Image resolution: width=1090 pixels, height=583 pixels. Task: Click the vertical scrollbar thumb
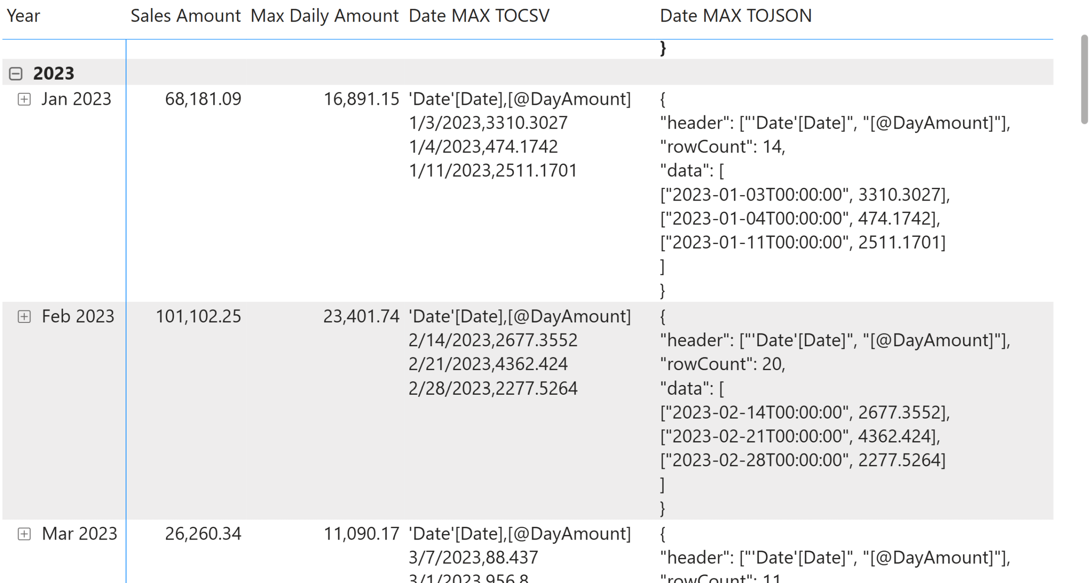pyautogui.click(x=1084, y=80)
